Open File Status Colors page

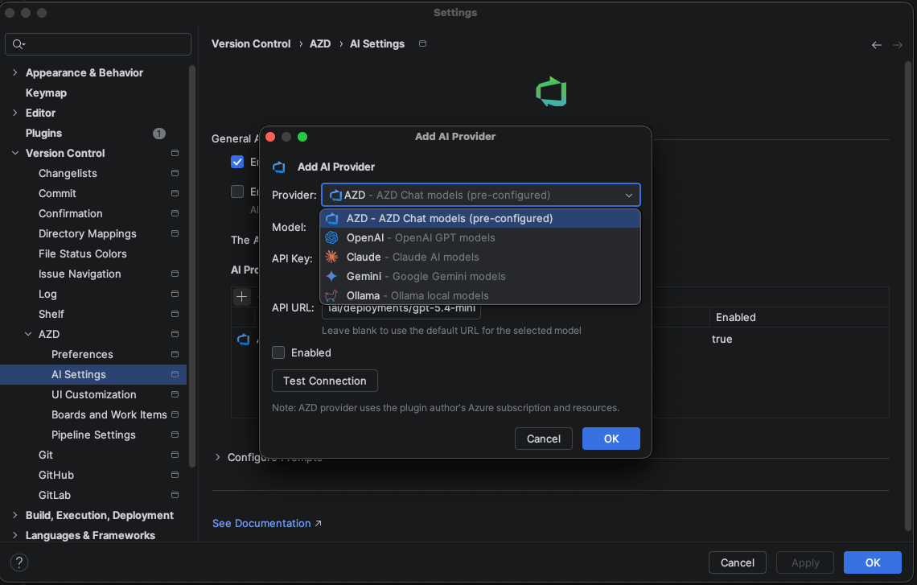(83, 254)
